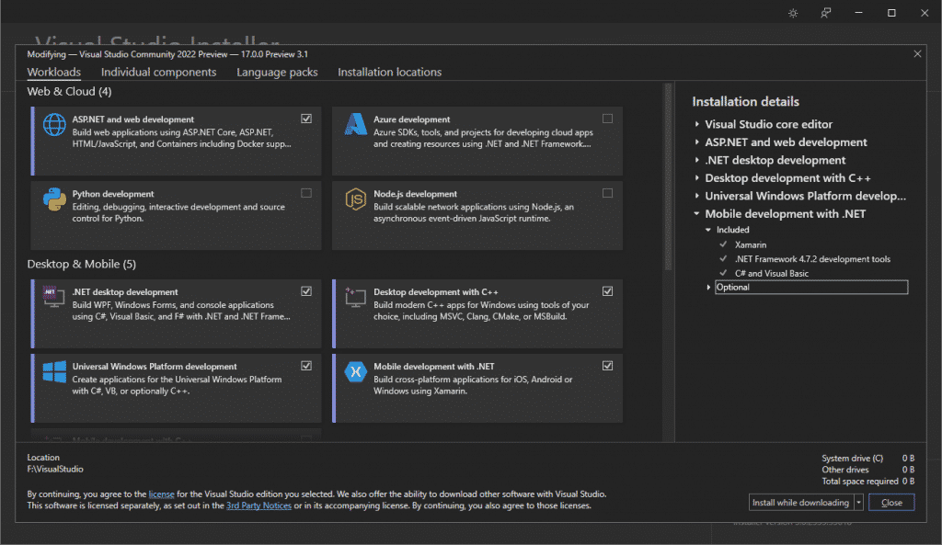Click the Desktop development with C++ icon
Viewport: 942px width, 545px height.
click(x=356, y=297)
